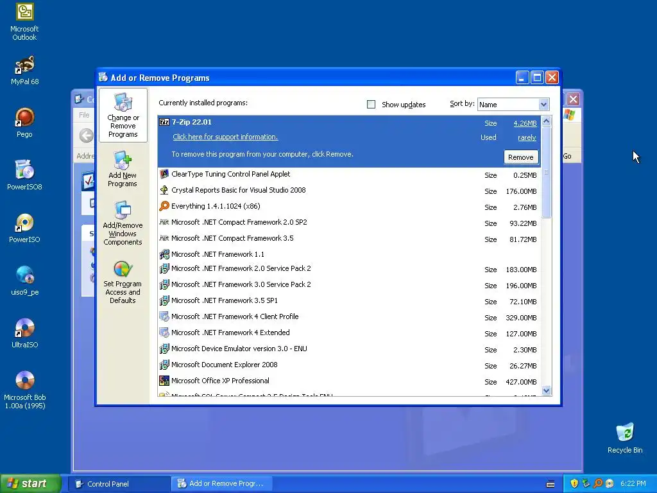Select the Recycle Bin icon
Viewport: 657px width, 493px height.
click(625, 438)
